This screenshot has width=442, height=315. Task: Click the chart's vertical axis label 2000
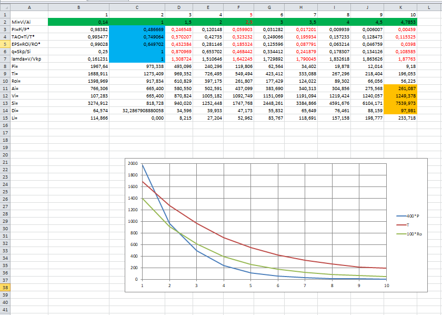[133, 164]
